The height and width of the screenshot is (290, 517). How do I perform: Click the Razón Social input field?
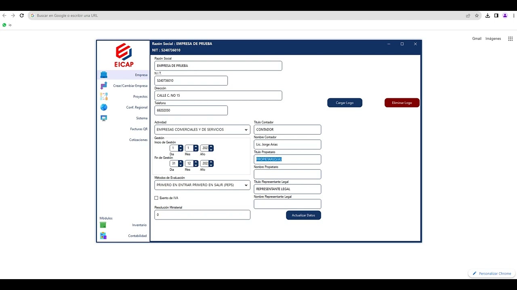[218, 66]
